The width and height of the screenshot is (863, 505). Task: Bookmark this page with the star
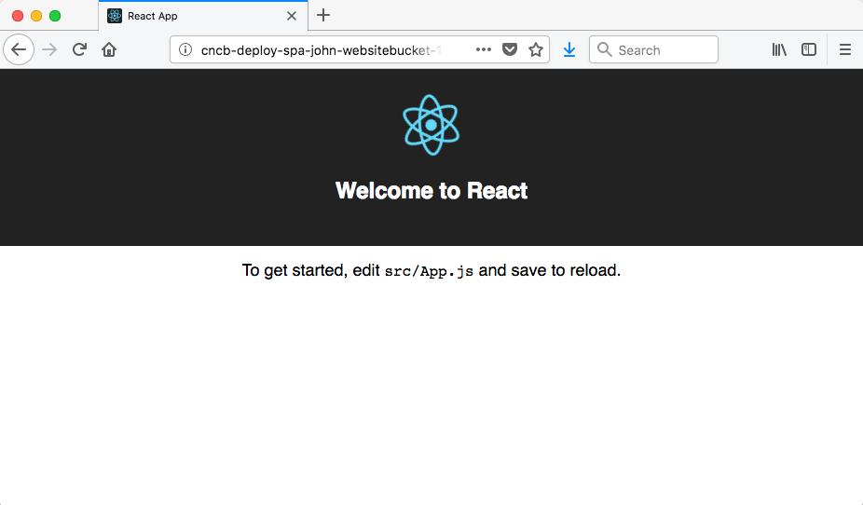coord(536,49)
